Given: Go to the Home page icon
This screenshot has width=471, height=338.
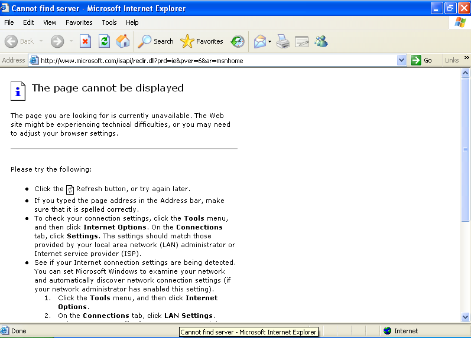Looking at the screenshot, I should click(x=123, y=41).
